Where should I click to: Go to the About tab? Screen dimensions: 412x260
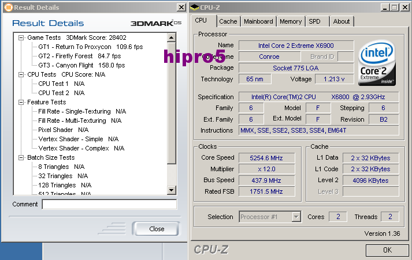(342, 21)
